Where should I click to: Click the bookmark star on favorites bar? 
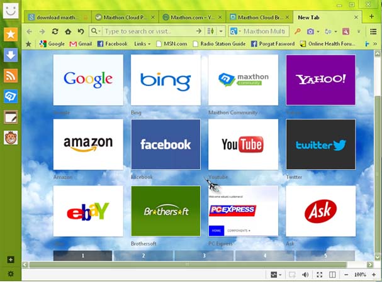pyautogui.click(x=28, y=44)
